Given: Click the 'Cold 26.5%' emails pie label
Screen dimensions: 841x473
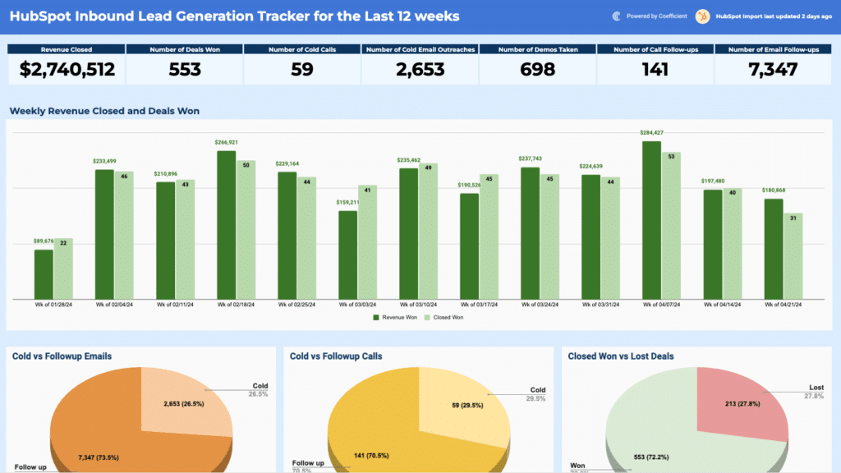Looking at the screenshot, I should 260,390.
